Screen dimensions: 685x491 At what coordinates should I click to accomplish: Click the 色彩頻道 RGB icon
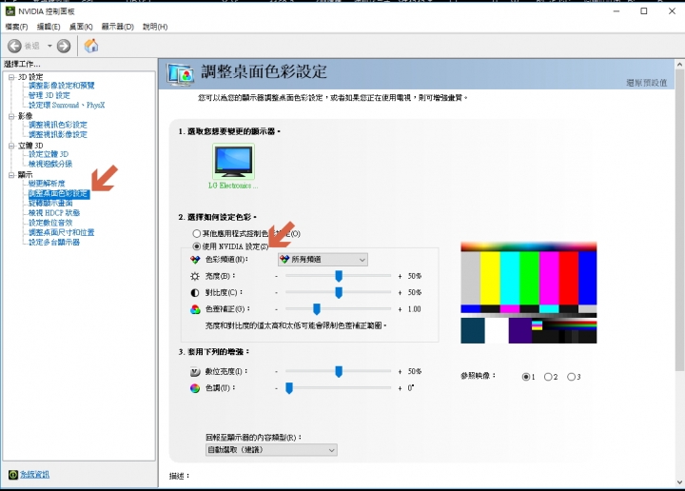coord(195,260)
